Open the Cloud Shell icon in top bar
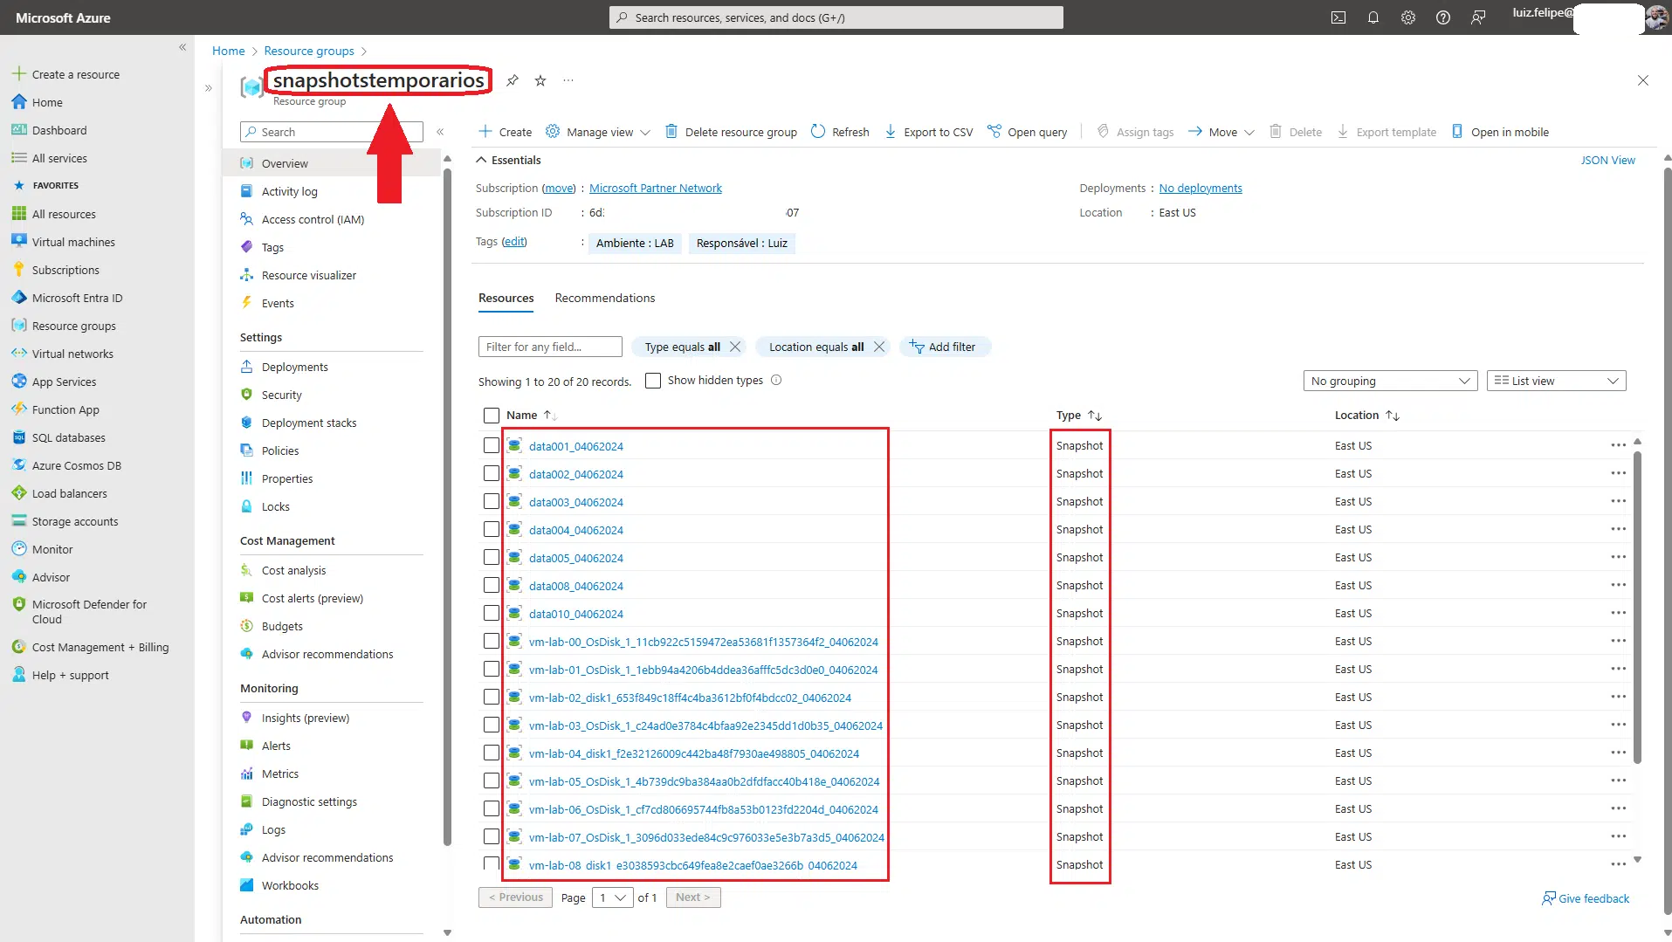 click(1338, 17)
